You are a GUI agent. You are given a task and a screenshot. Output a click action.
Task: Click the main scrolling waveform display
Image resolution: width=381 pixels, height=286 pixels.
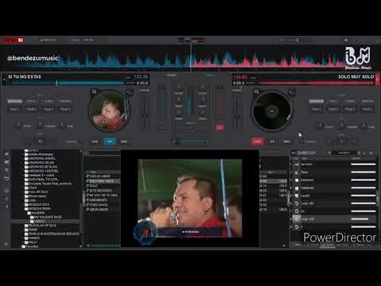coord(190,58)
